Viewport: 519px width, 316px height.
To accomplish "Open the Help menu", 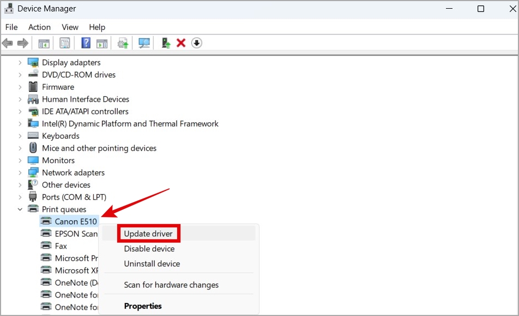I will [x=97, y=27].
